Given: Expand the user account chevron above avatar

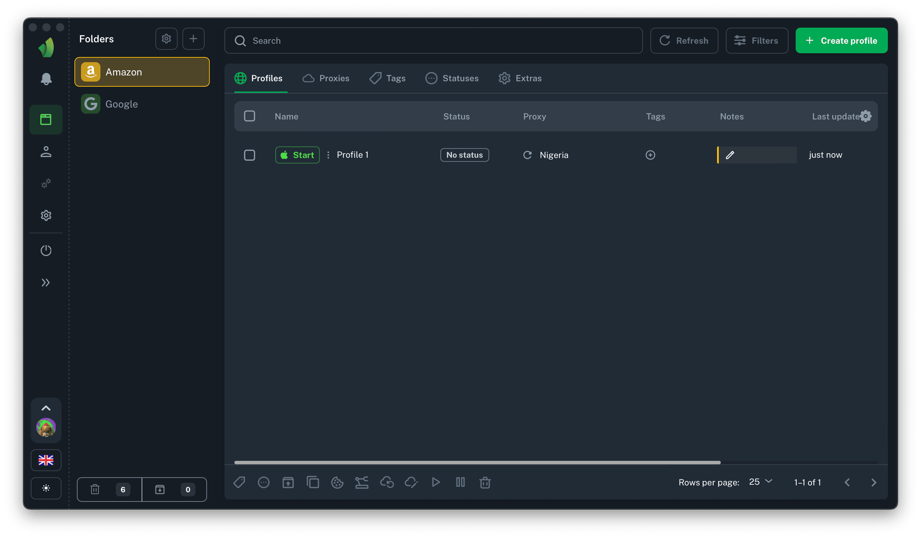Looking at the screenshot, I should click(46, 408).
